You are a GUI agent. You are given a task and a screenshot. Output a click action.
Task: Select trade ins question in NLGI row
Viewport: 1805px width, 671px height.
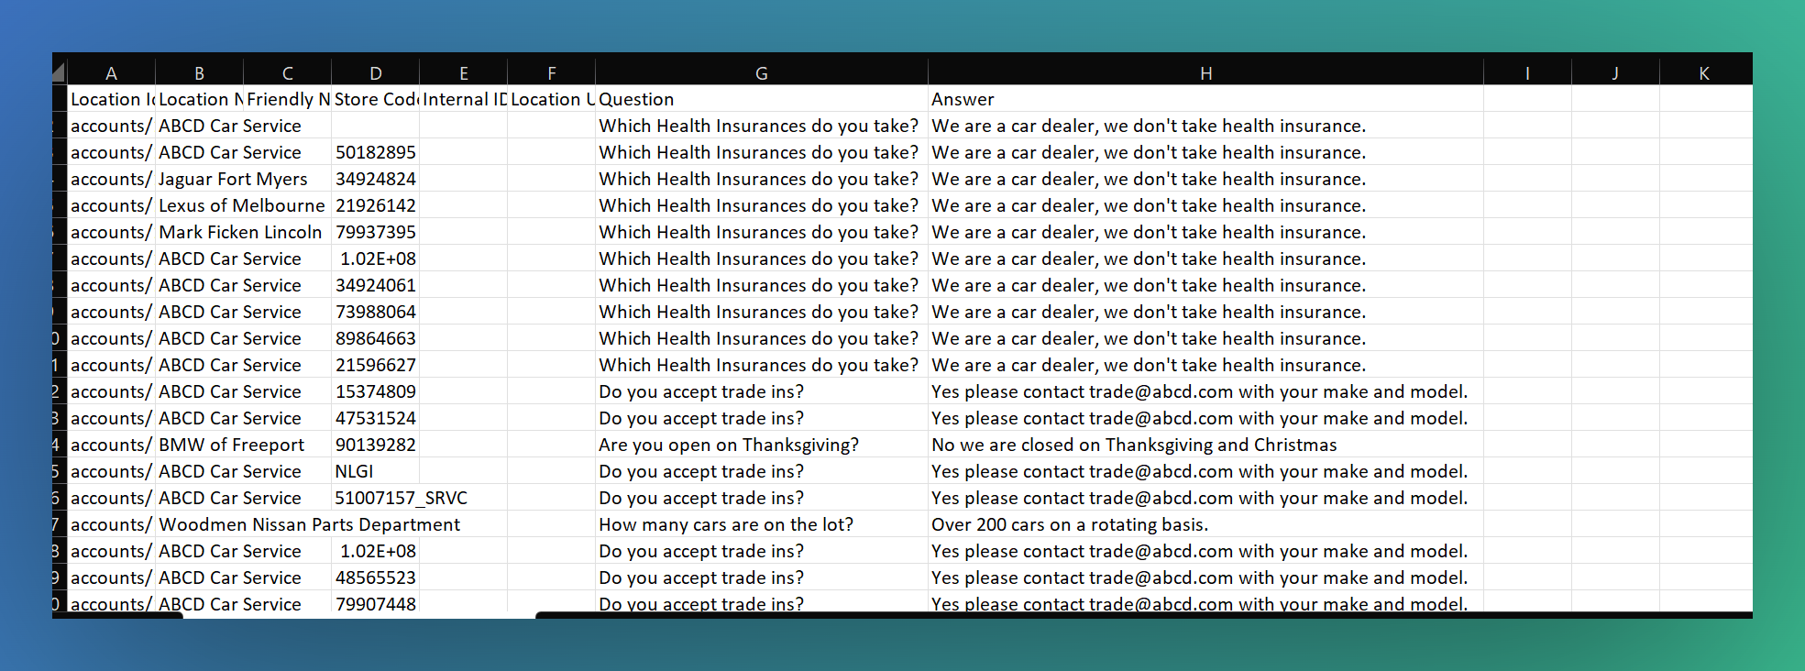pyautogui.click(x=761, y=471)
